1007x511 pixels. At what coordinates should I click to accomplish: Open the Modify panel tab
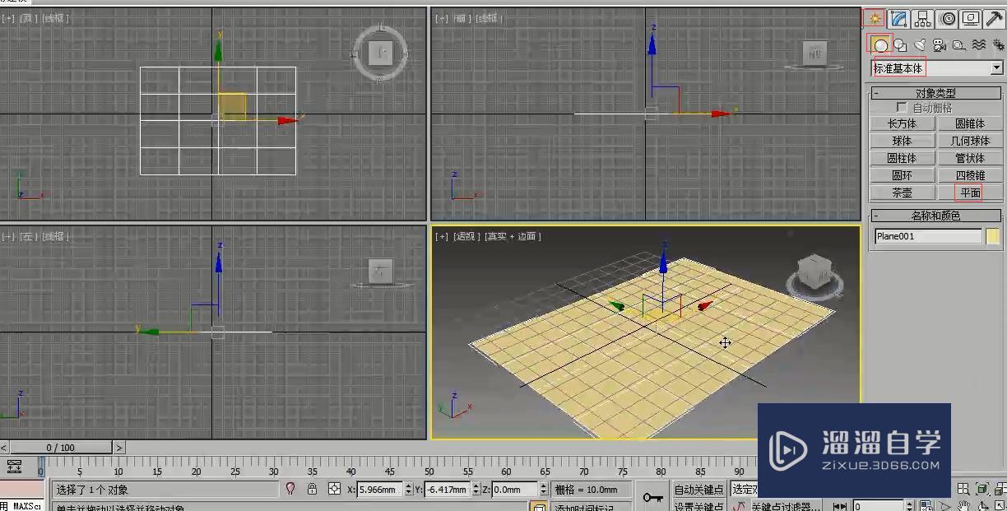[898, 18]
